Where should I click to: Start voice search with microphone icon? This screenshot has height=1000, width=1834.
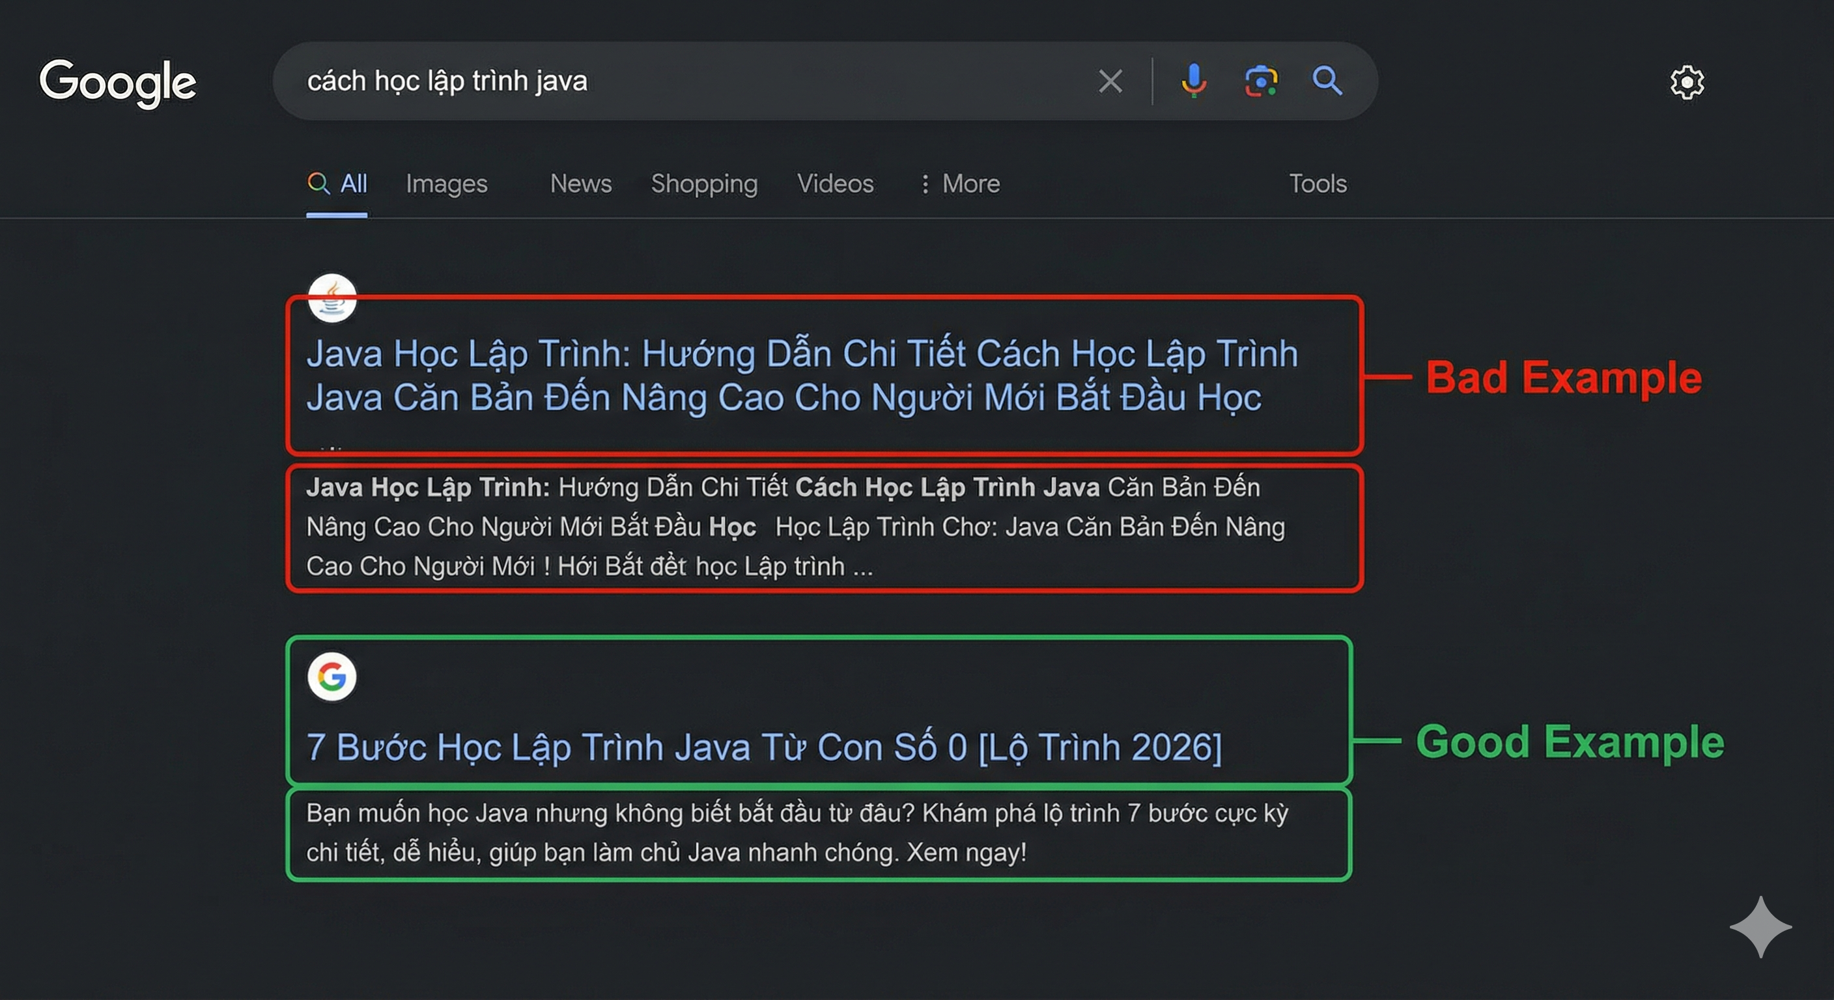(1193, 81)
